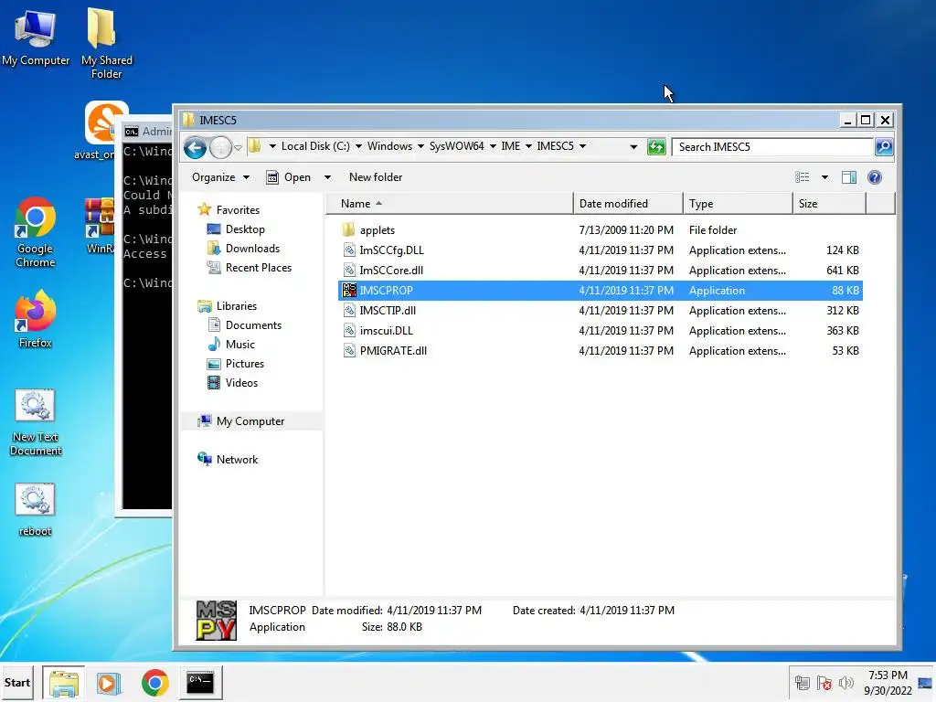Expand dropdown after Local Disk (C:) breadcrumb

pyautogui.click(x=358, y=146)
